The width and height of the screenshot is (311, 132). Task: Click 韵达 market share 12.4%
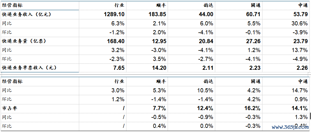coord(205,108)
